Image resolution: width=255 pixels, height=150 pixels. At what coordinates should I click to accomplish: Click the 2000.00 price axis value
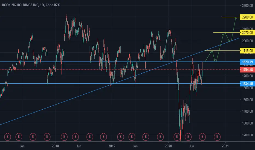click(247, 41)
